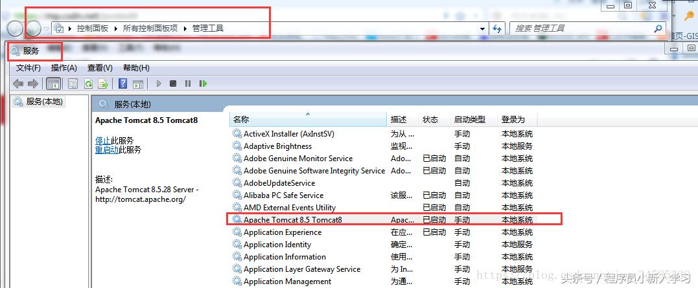The height and width of the screenshot is (288, 698).
Task: Click 已启动 status in AMD External Events Utility row
Action: pyautogui.click(x=434, y=207)
